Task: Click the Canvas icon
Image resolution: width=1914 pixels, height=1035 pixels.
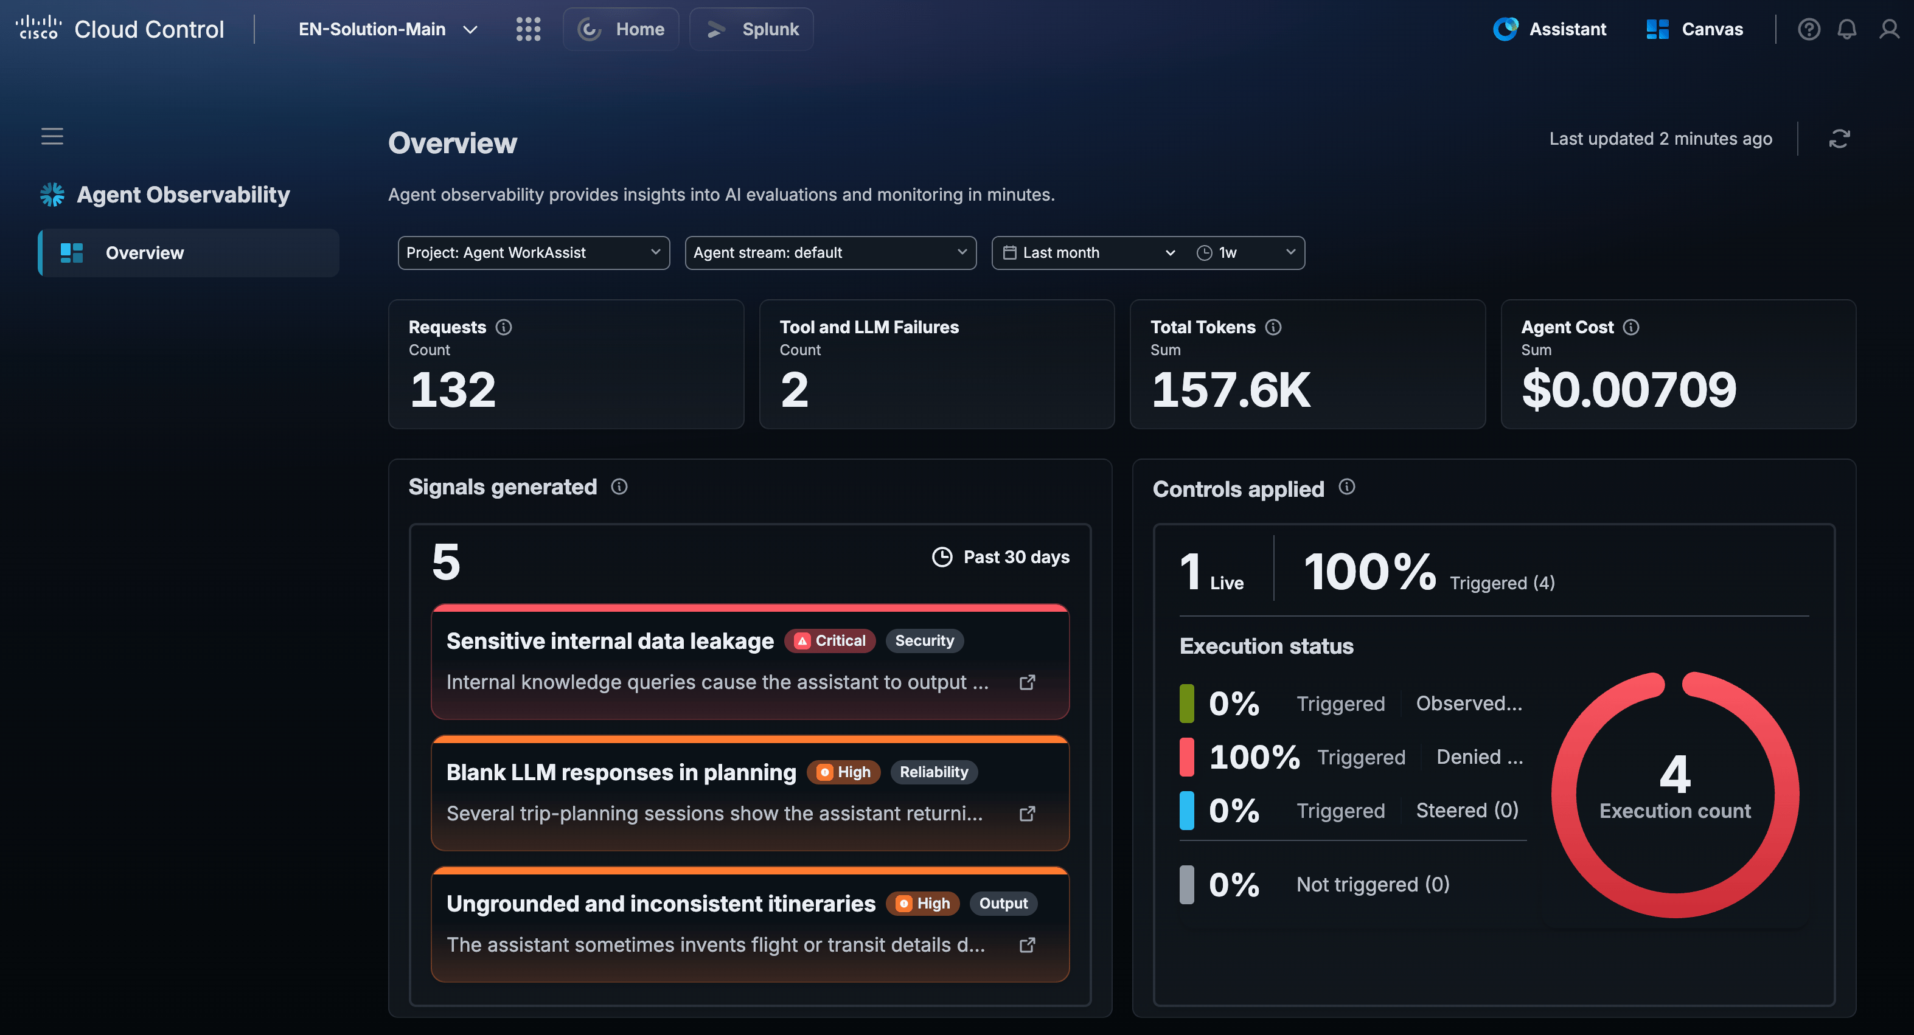Action: tap(1657, 29)
